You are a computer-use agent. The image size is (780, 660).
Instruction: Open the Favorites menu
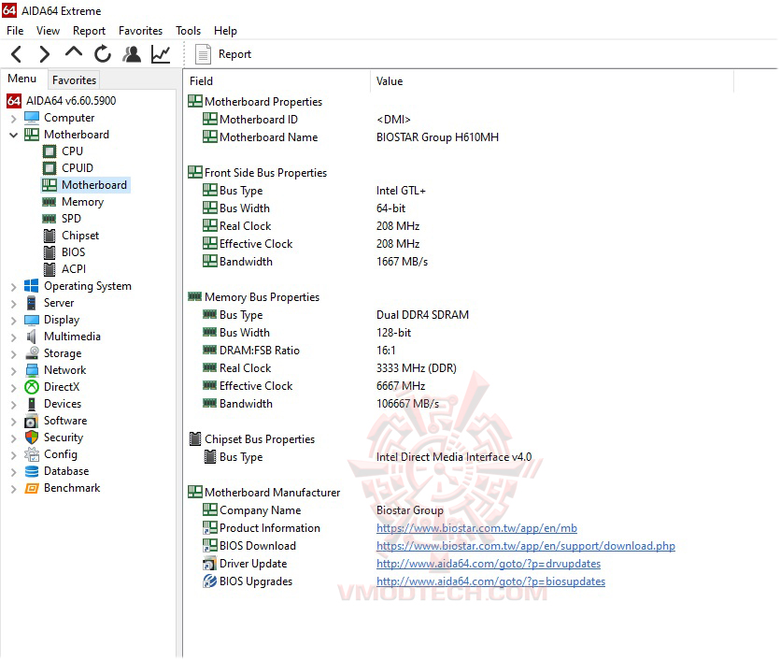pos(140,30)
